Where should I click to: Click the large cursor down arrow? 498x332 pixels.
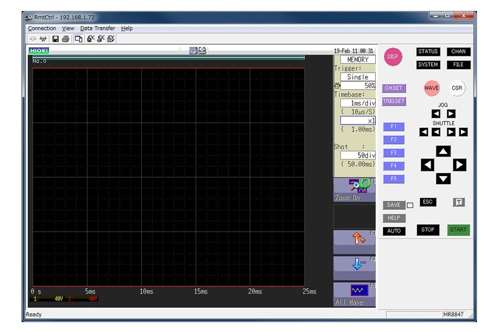click(x=443, y=179)
